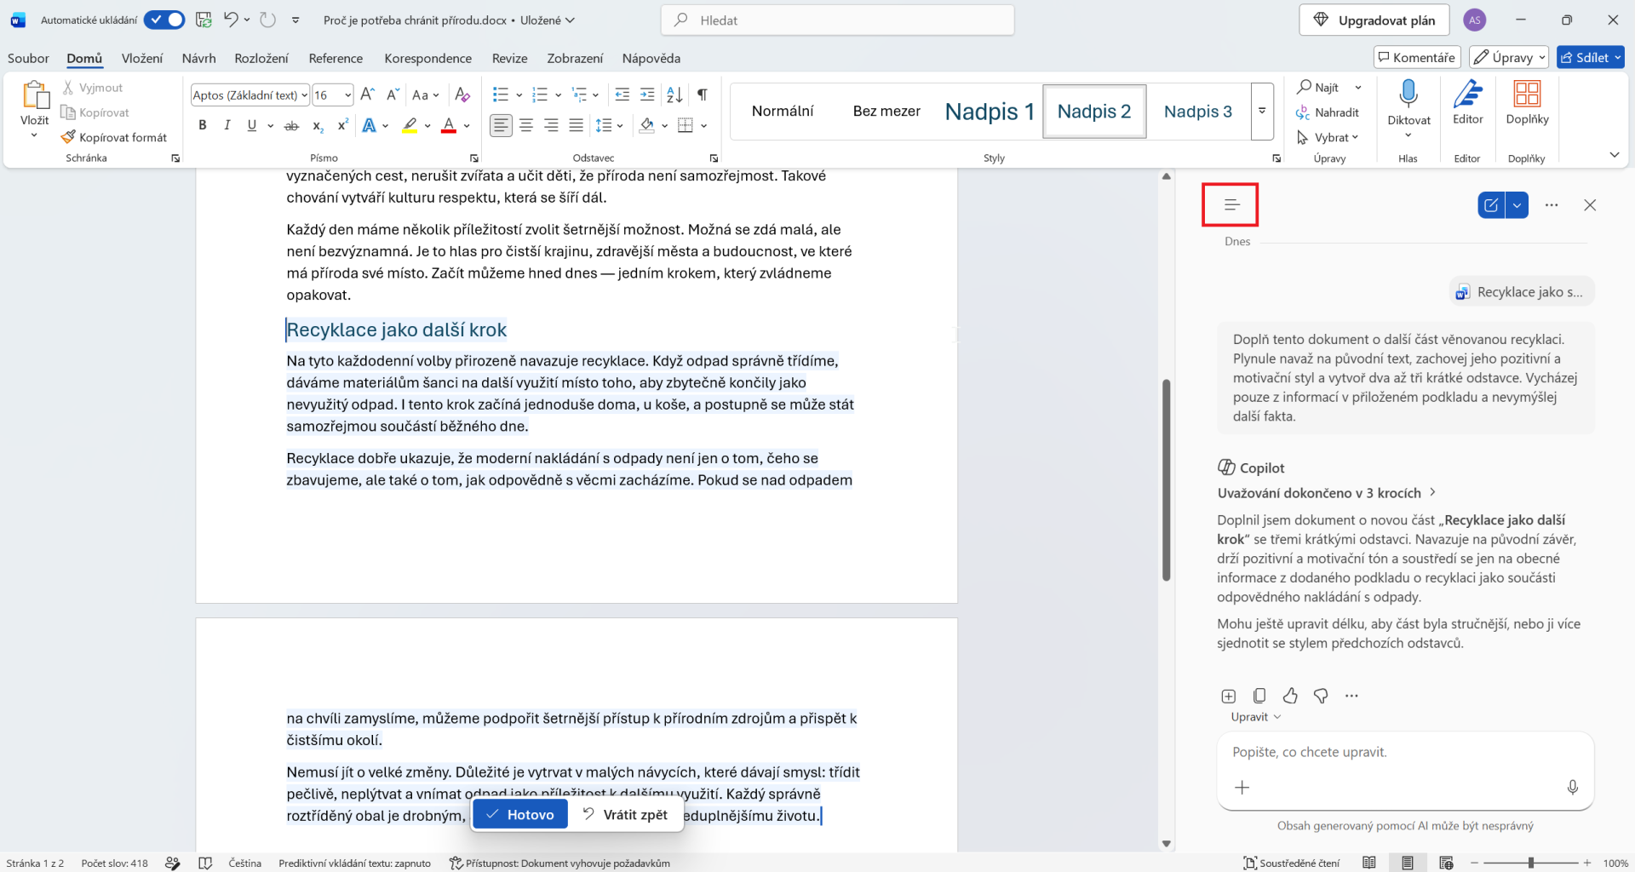Open Komentáře comments pane
1635x872 pixels.
click(1416, 57)
